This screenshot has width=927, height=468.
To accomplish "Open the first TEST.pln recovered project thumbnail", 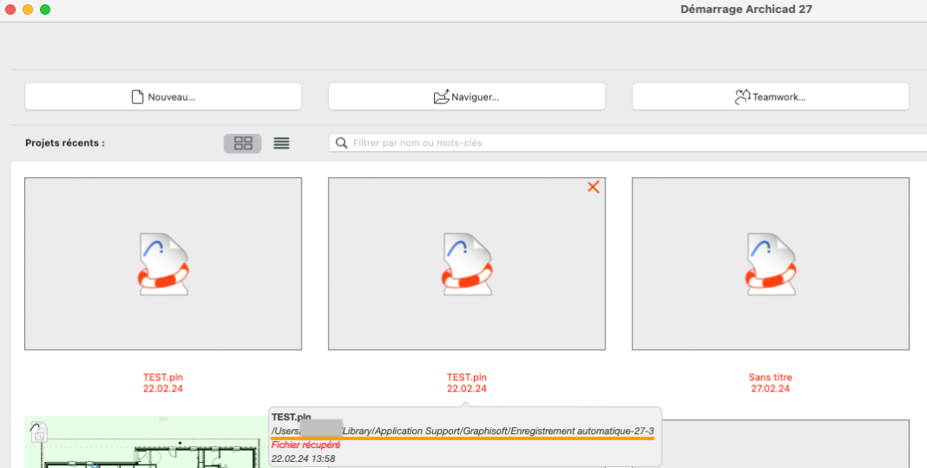I will point(163,264).
